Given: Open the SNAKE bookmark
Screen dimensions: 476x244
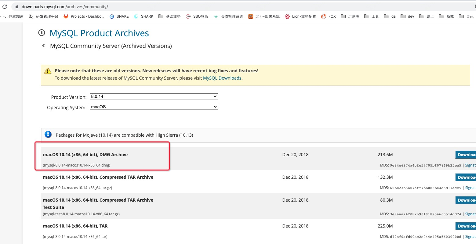Looking at the screenshot, I should [x=119, y=16].
